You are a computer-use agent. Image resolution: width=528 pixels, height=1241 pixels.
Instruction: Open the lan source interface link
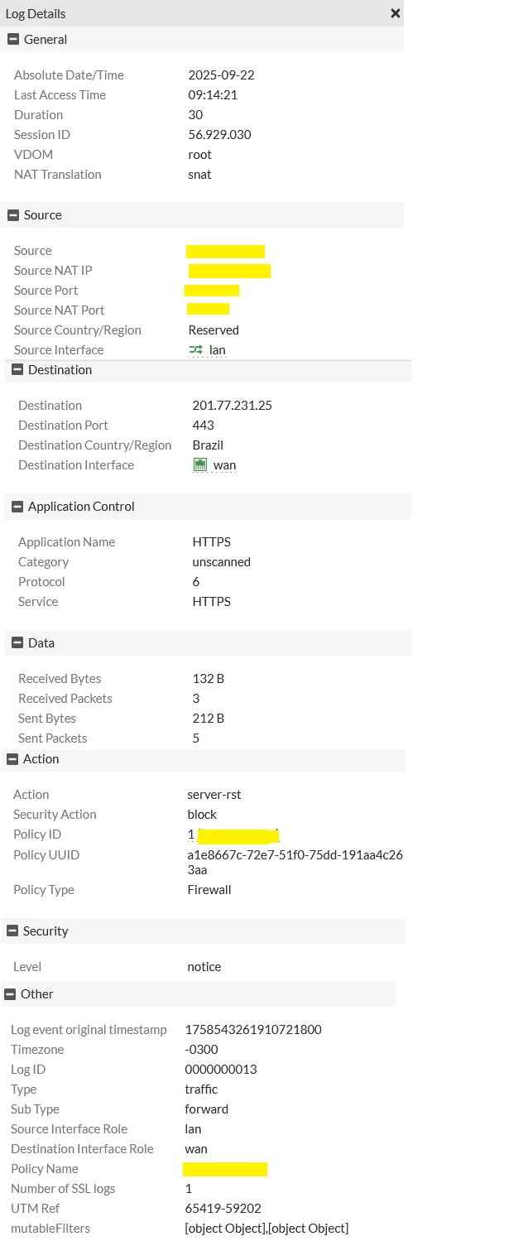[x=217, y=350]
